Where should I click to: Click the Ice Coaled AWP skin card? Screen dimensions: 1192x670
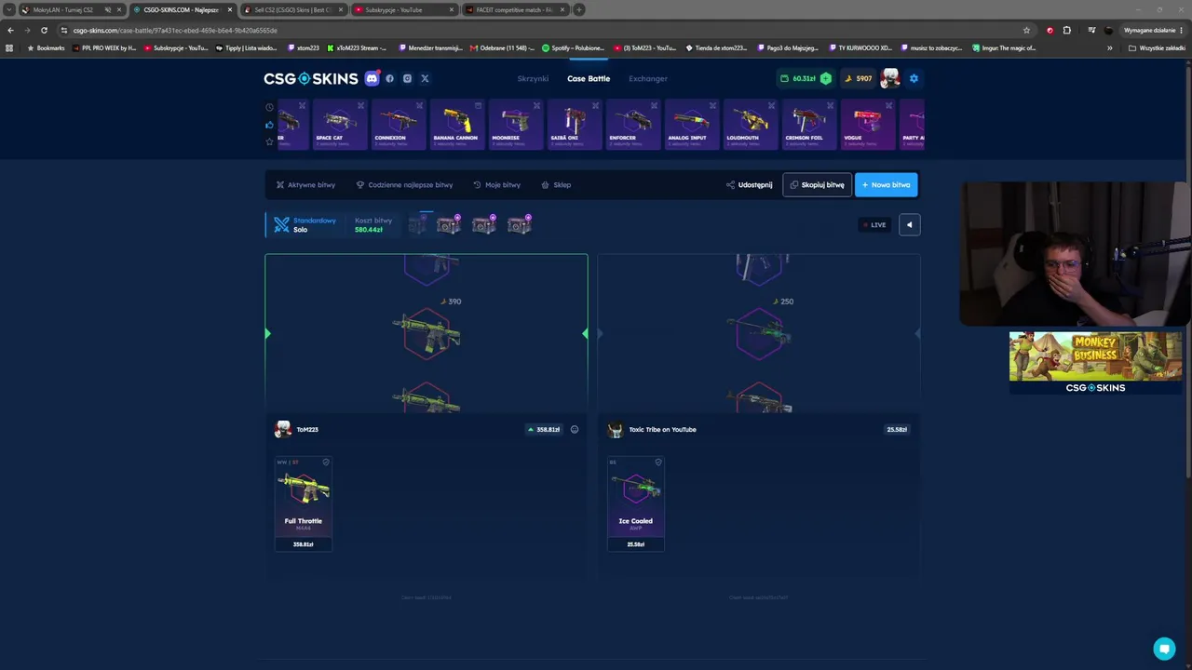pos(635,503)
